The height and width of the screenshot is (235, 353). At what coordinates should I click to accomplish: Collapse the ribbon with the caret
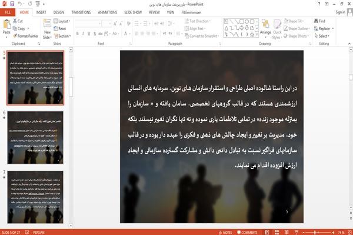click(349, 44)
